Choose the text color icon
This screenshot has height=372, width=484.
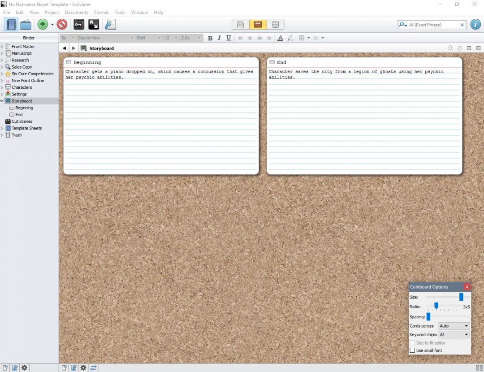point(280,38)
